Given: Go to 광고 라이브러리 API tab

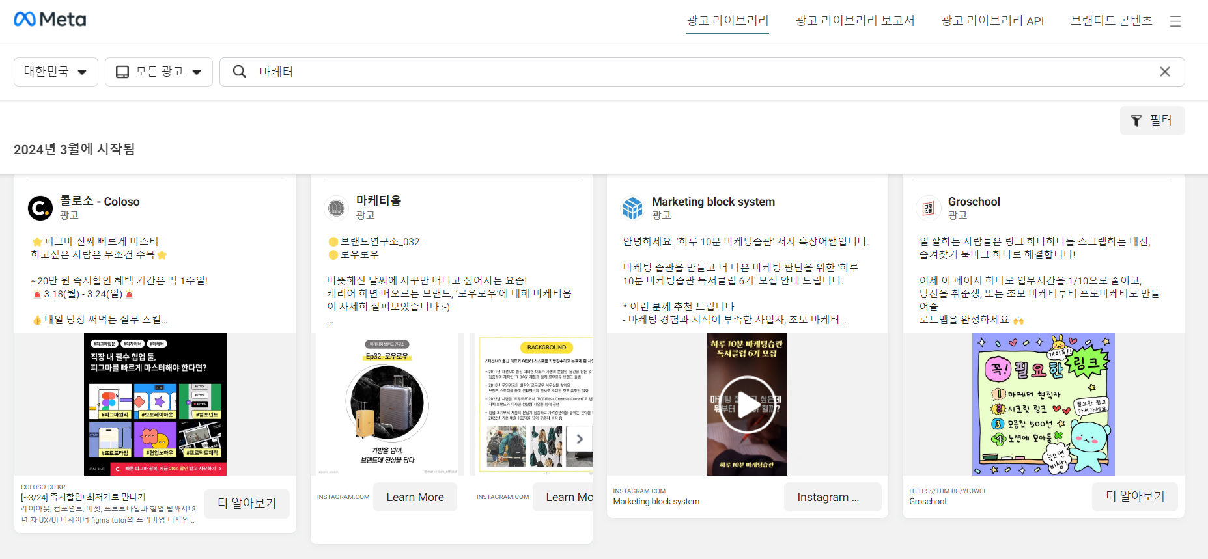Looking at the screenshot, I should coord(992,21).
